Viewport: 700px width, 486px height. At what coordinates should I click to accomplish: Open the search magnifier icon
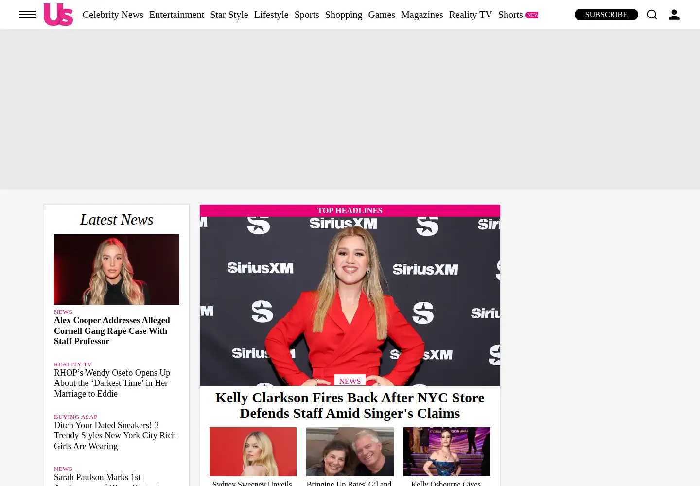coord(652,15)
